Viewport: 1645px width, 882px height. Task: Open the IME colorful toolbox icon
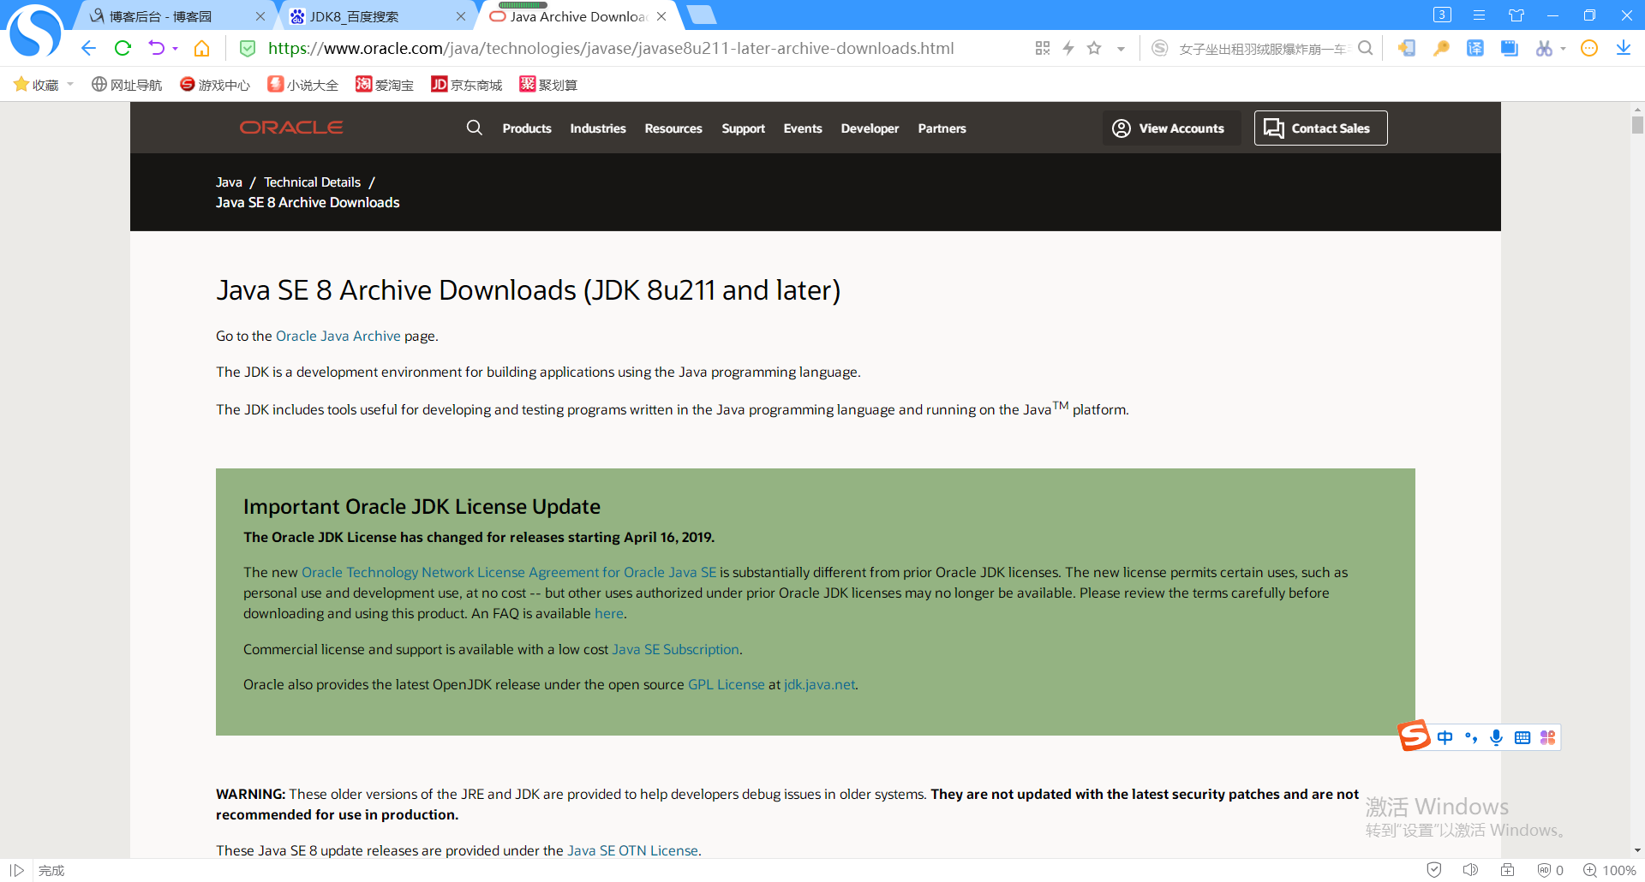click(x=1547, y=737)
